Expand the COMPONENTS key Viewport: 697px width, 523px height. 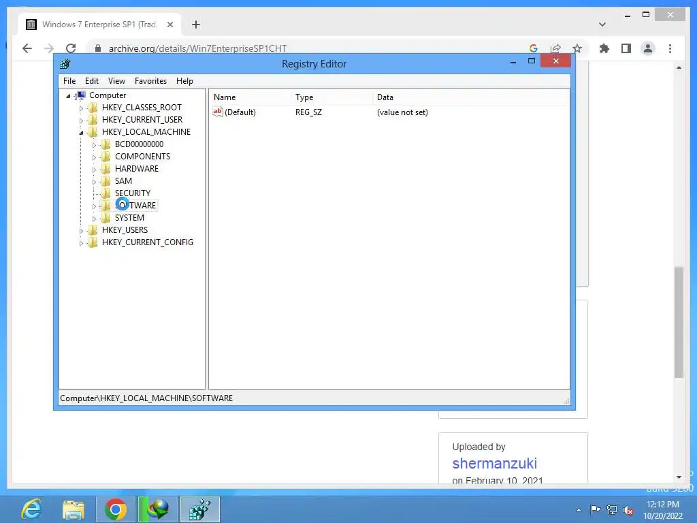(94, 157)
